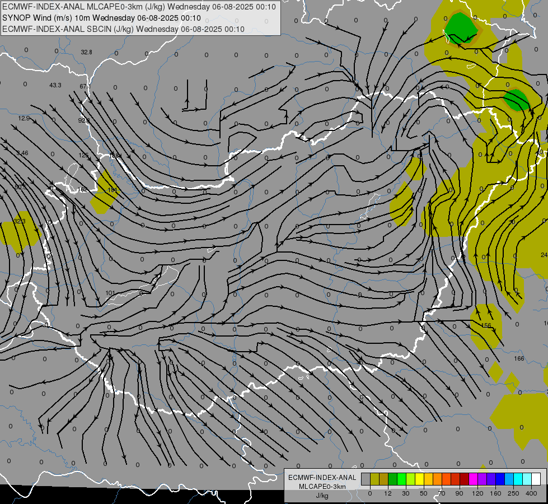Screen dimensions: 548x504
Task: Click the map value 125
Action: 83,155
